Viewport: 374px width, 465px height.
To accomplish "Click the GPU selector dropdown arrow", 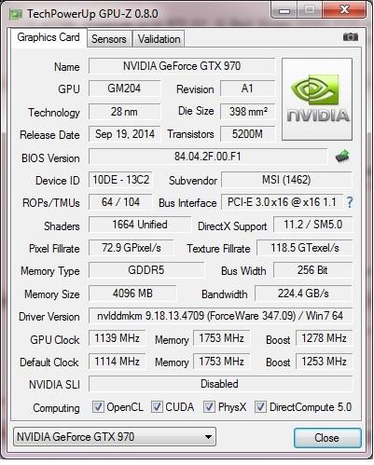I will [x=208, y=437].
